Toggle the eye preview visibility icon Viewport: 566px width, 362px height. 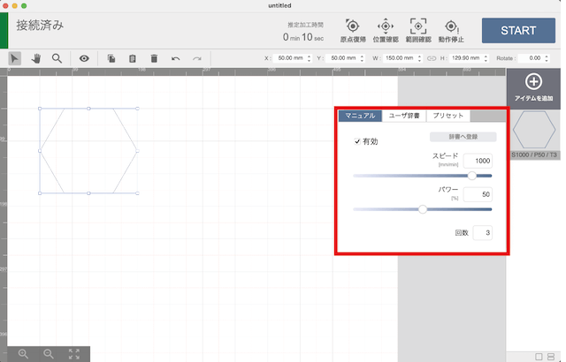84,58
